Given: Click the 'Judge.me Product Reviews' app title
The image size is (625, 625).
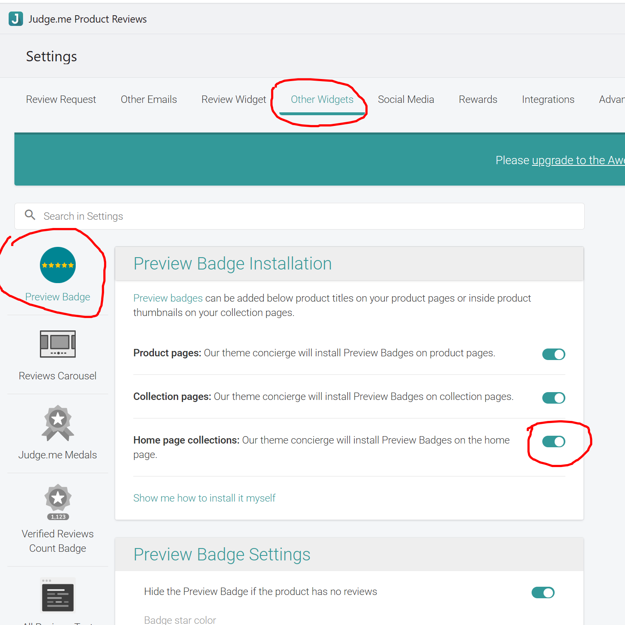Looking at the screenshot, I should click(88, 19).
